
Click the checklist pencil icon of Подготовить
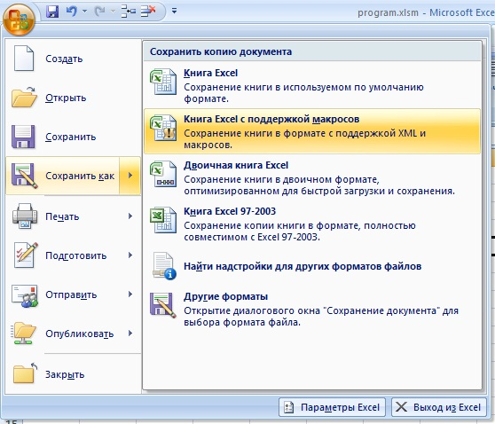click(25, 255)
